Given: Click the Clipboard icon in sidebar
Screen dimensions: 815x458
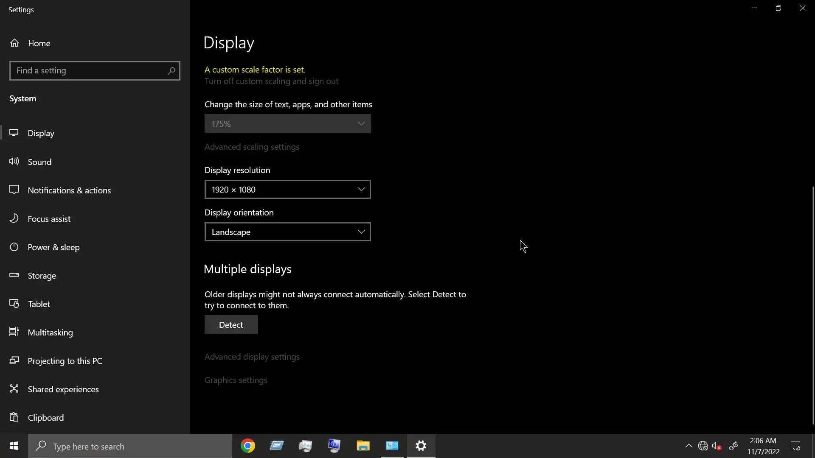Looking at the screenshot, I should click(14, 417).
